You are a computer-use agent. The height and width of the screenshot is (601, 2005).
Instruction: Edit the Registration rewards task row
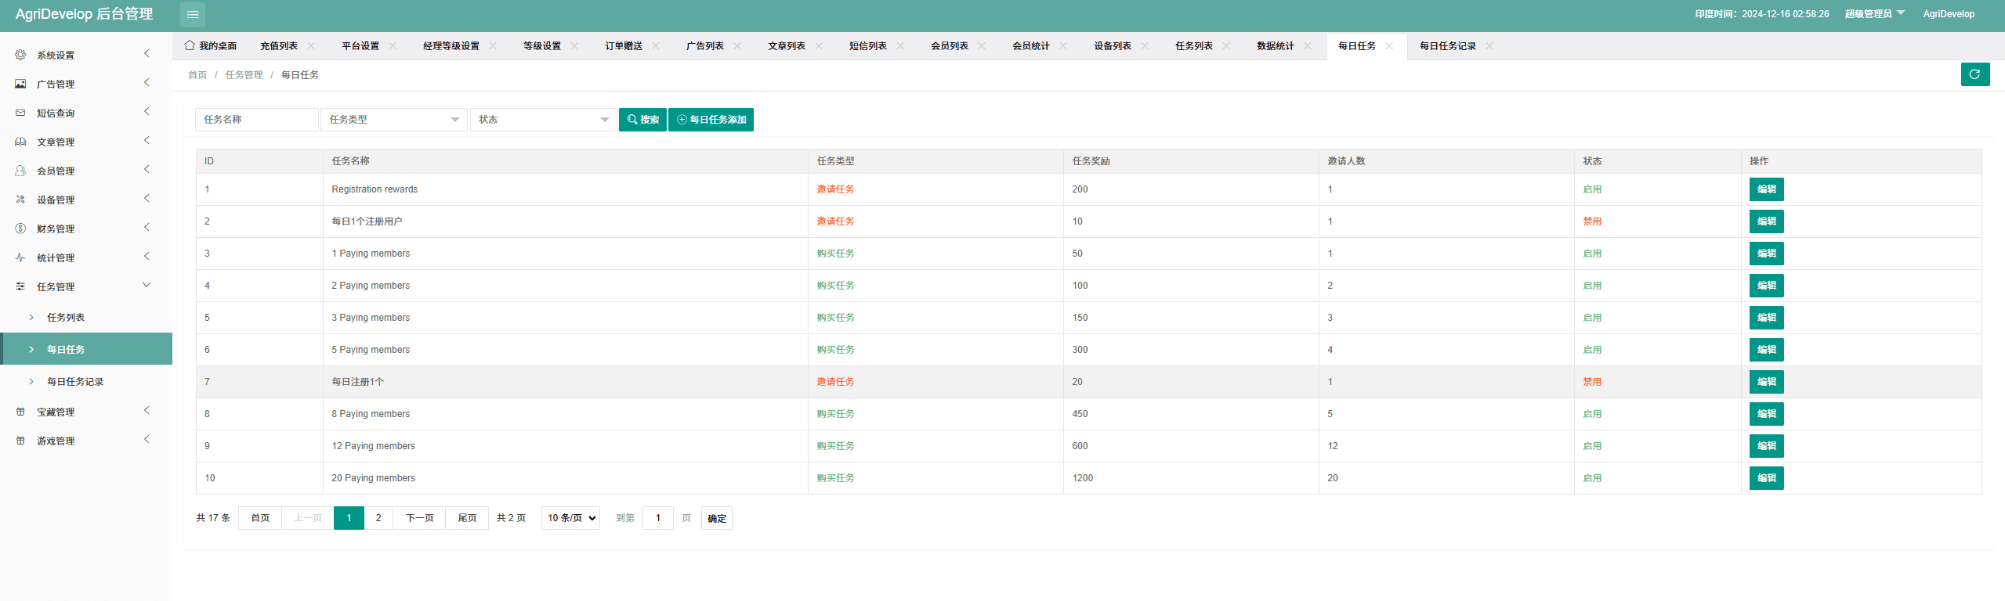coord(1766,189)
